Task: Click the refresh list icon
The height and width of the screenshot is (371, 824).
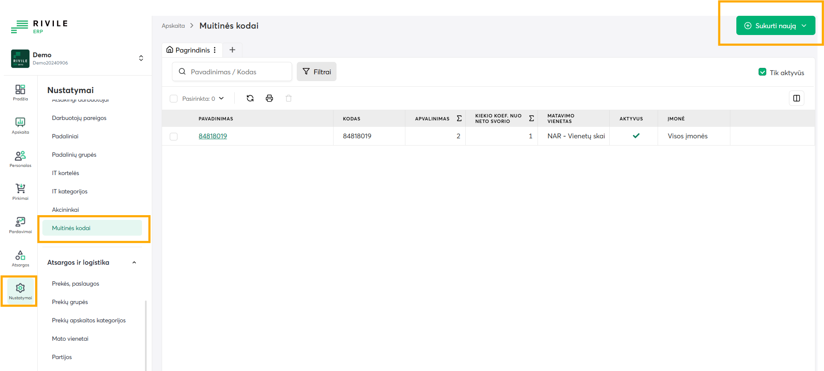Action: [x=250, y=99]
